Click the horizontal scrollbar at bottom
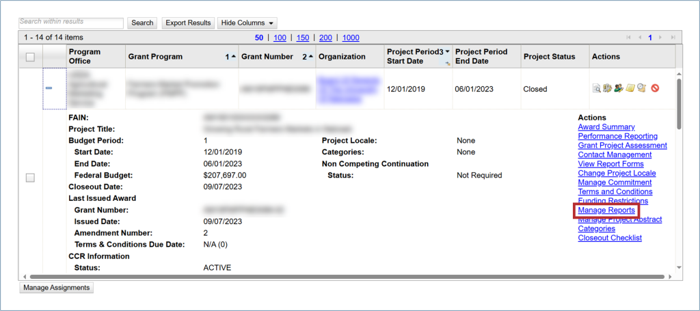This screenshot has width=700, height=311. (342, 277)
